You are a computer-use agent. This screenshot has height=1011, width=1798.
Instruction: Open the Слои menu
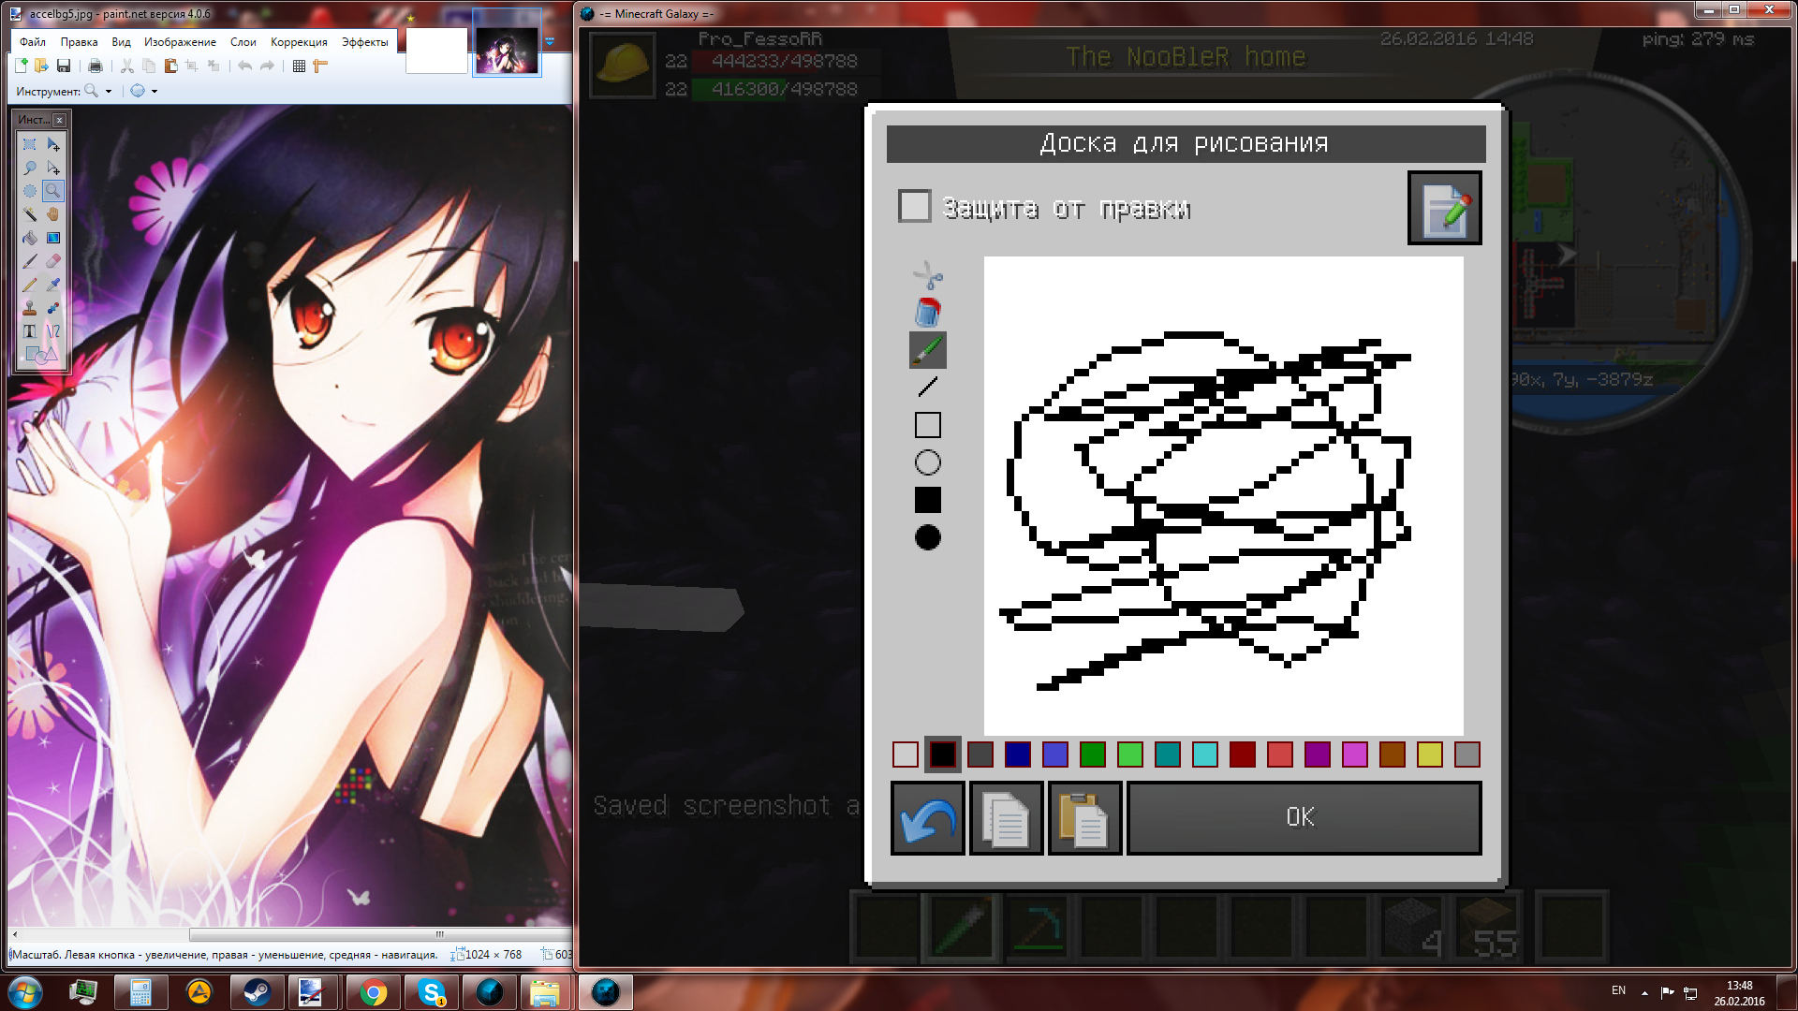click(243, 42)
